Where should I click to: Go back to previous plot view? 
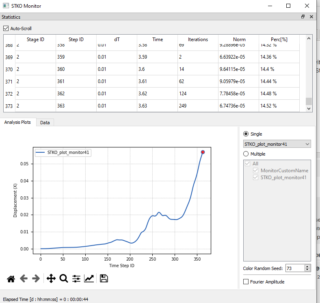[24, 279]
